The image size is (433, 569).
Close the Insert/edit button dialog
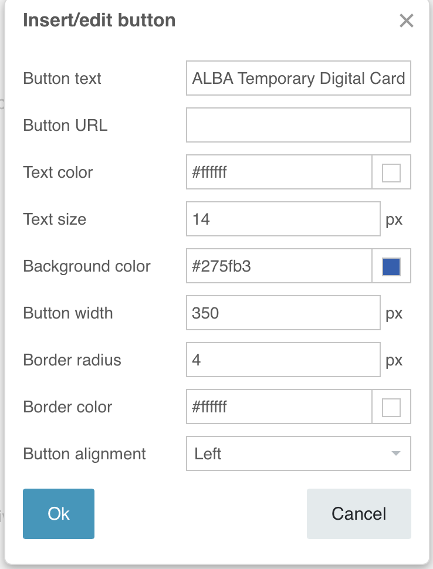click(406, 21)
